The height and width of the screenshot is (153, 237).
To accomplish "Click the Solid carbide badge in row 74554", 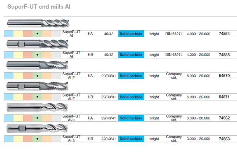I will click(131, 34).
